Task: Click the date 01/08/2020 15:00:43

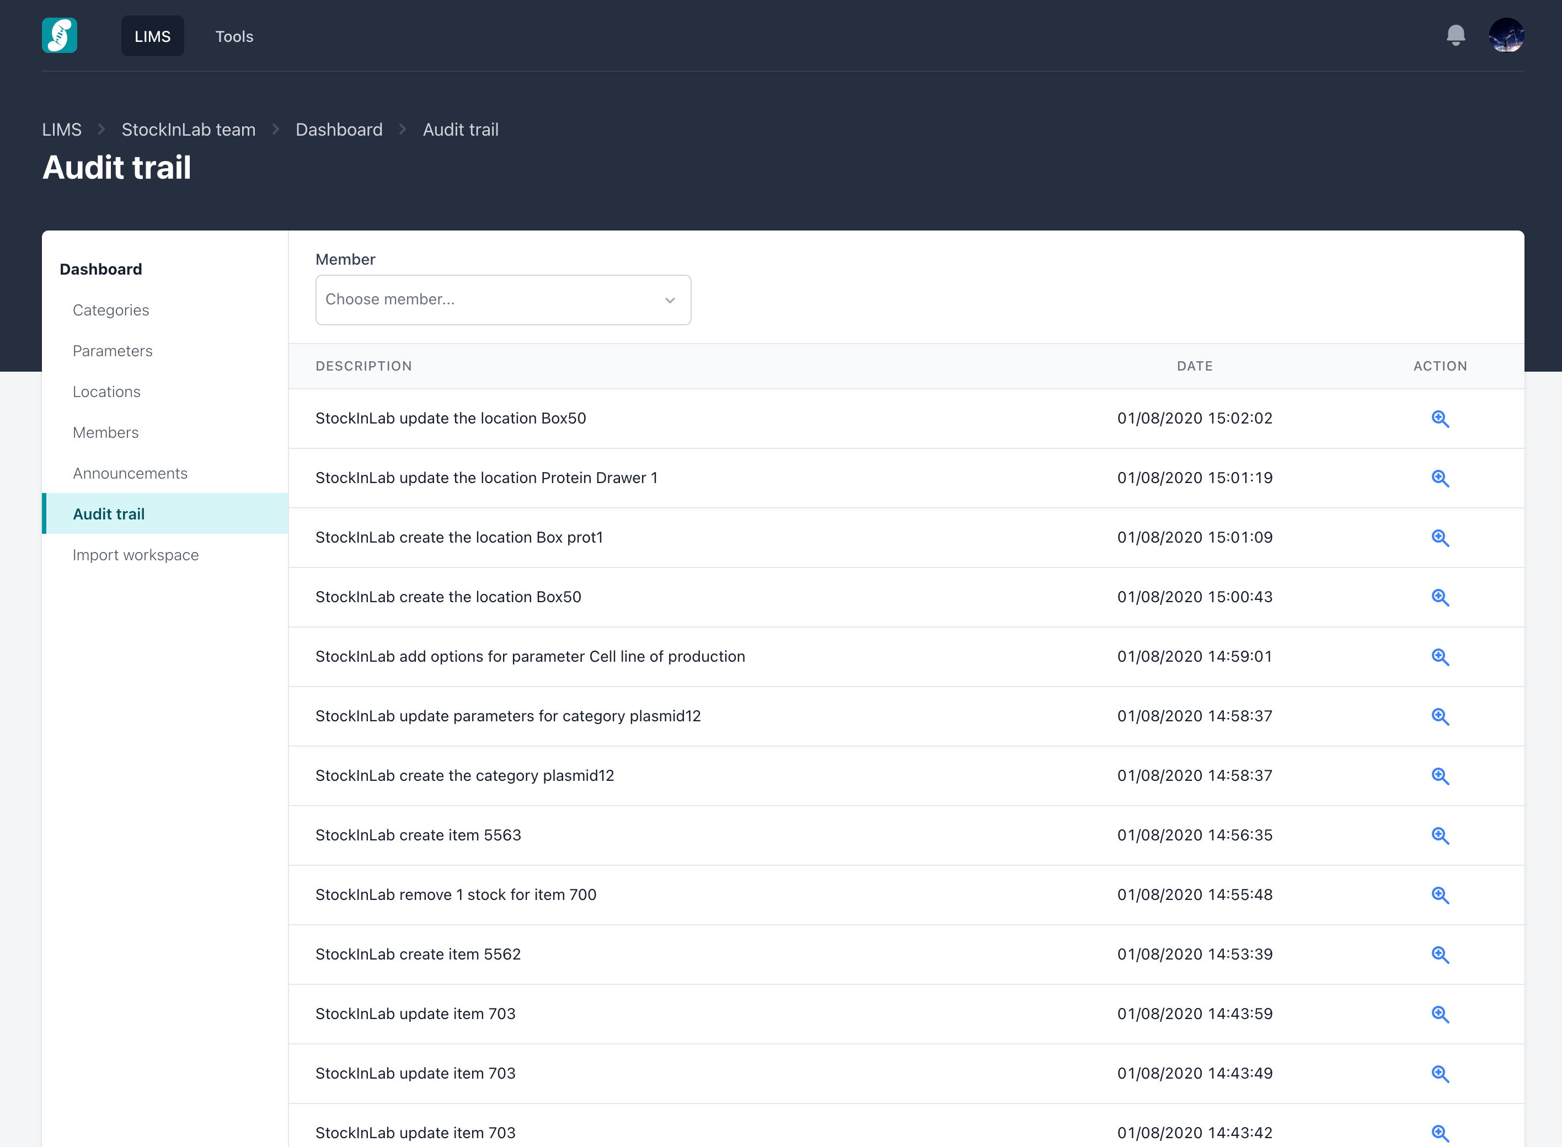Action: tap(1195, 598)
